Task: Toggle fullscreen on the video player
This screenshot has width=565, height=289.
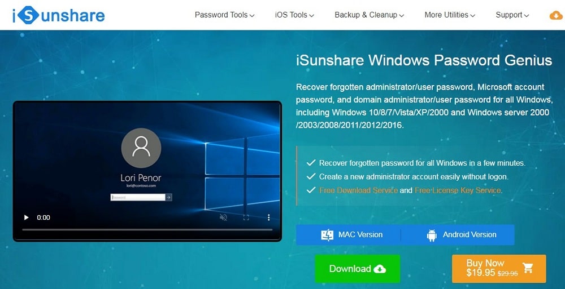Action: 246,217
